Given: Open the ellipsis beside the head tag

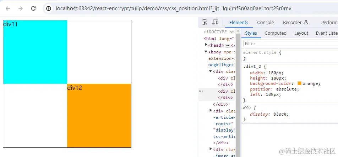Looking at the screenshot, I should (228, 46).
